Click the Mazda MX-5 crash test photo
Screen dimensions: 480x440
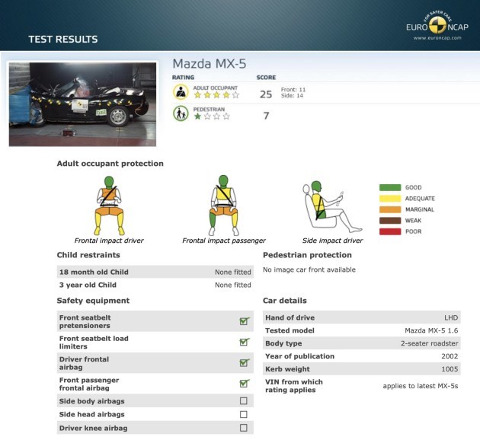[82, 104]
